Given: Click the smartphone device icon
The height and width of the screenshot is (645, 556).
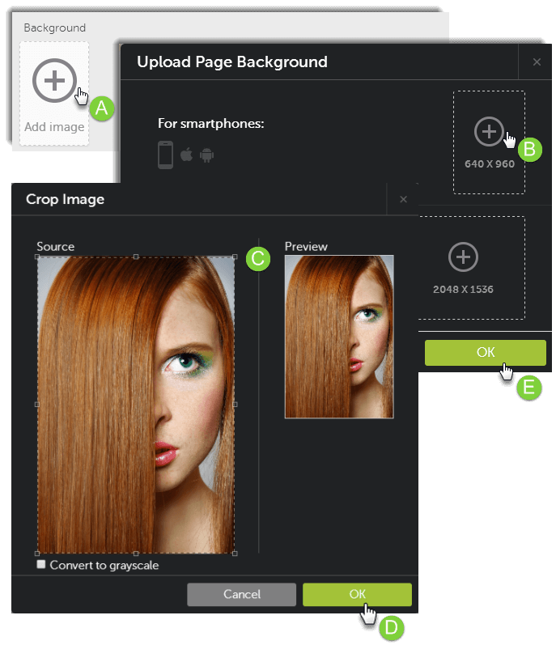Looking at the screenshot, I should [165, 155].
